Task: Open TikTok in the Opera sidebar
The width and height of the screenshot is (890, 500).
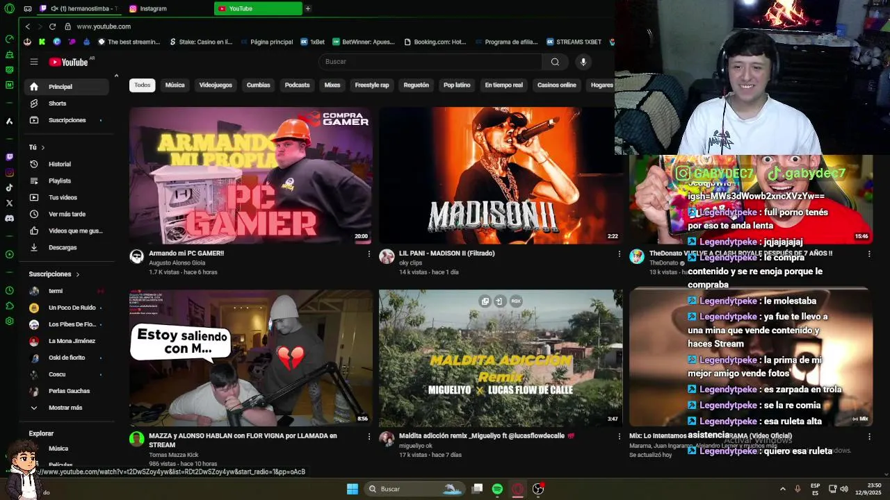Action: (9, 187)
